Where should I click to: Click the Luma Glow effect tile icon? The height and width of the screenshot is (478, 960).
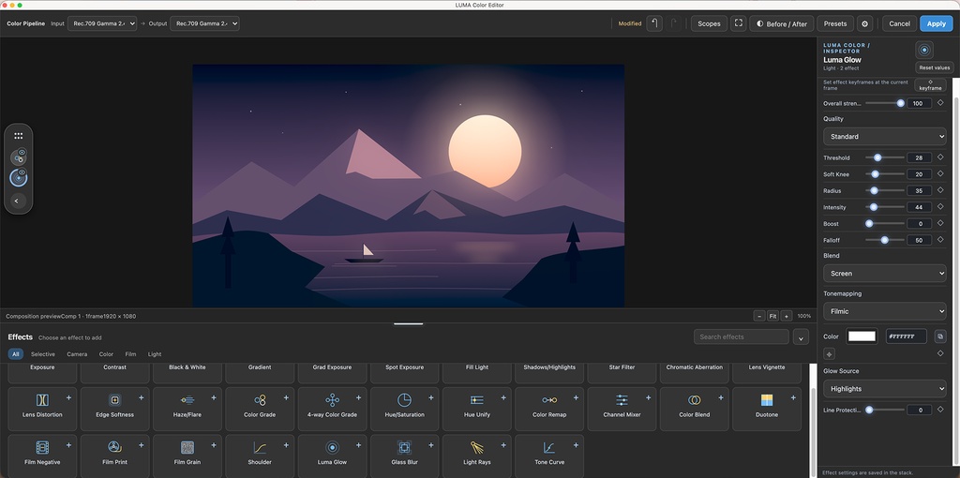[332, 447]
